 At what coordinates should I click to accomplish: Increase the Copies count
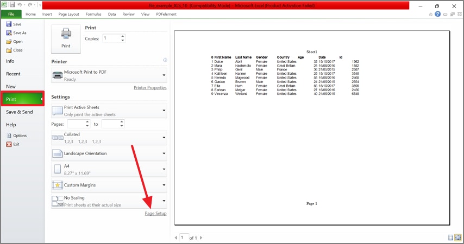click(x=122, y=36)
